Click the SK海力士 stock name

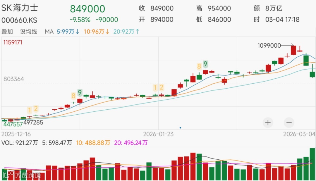[x=20, y=8]
